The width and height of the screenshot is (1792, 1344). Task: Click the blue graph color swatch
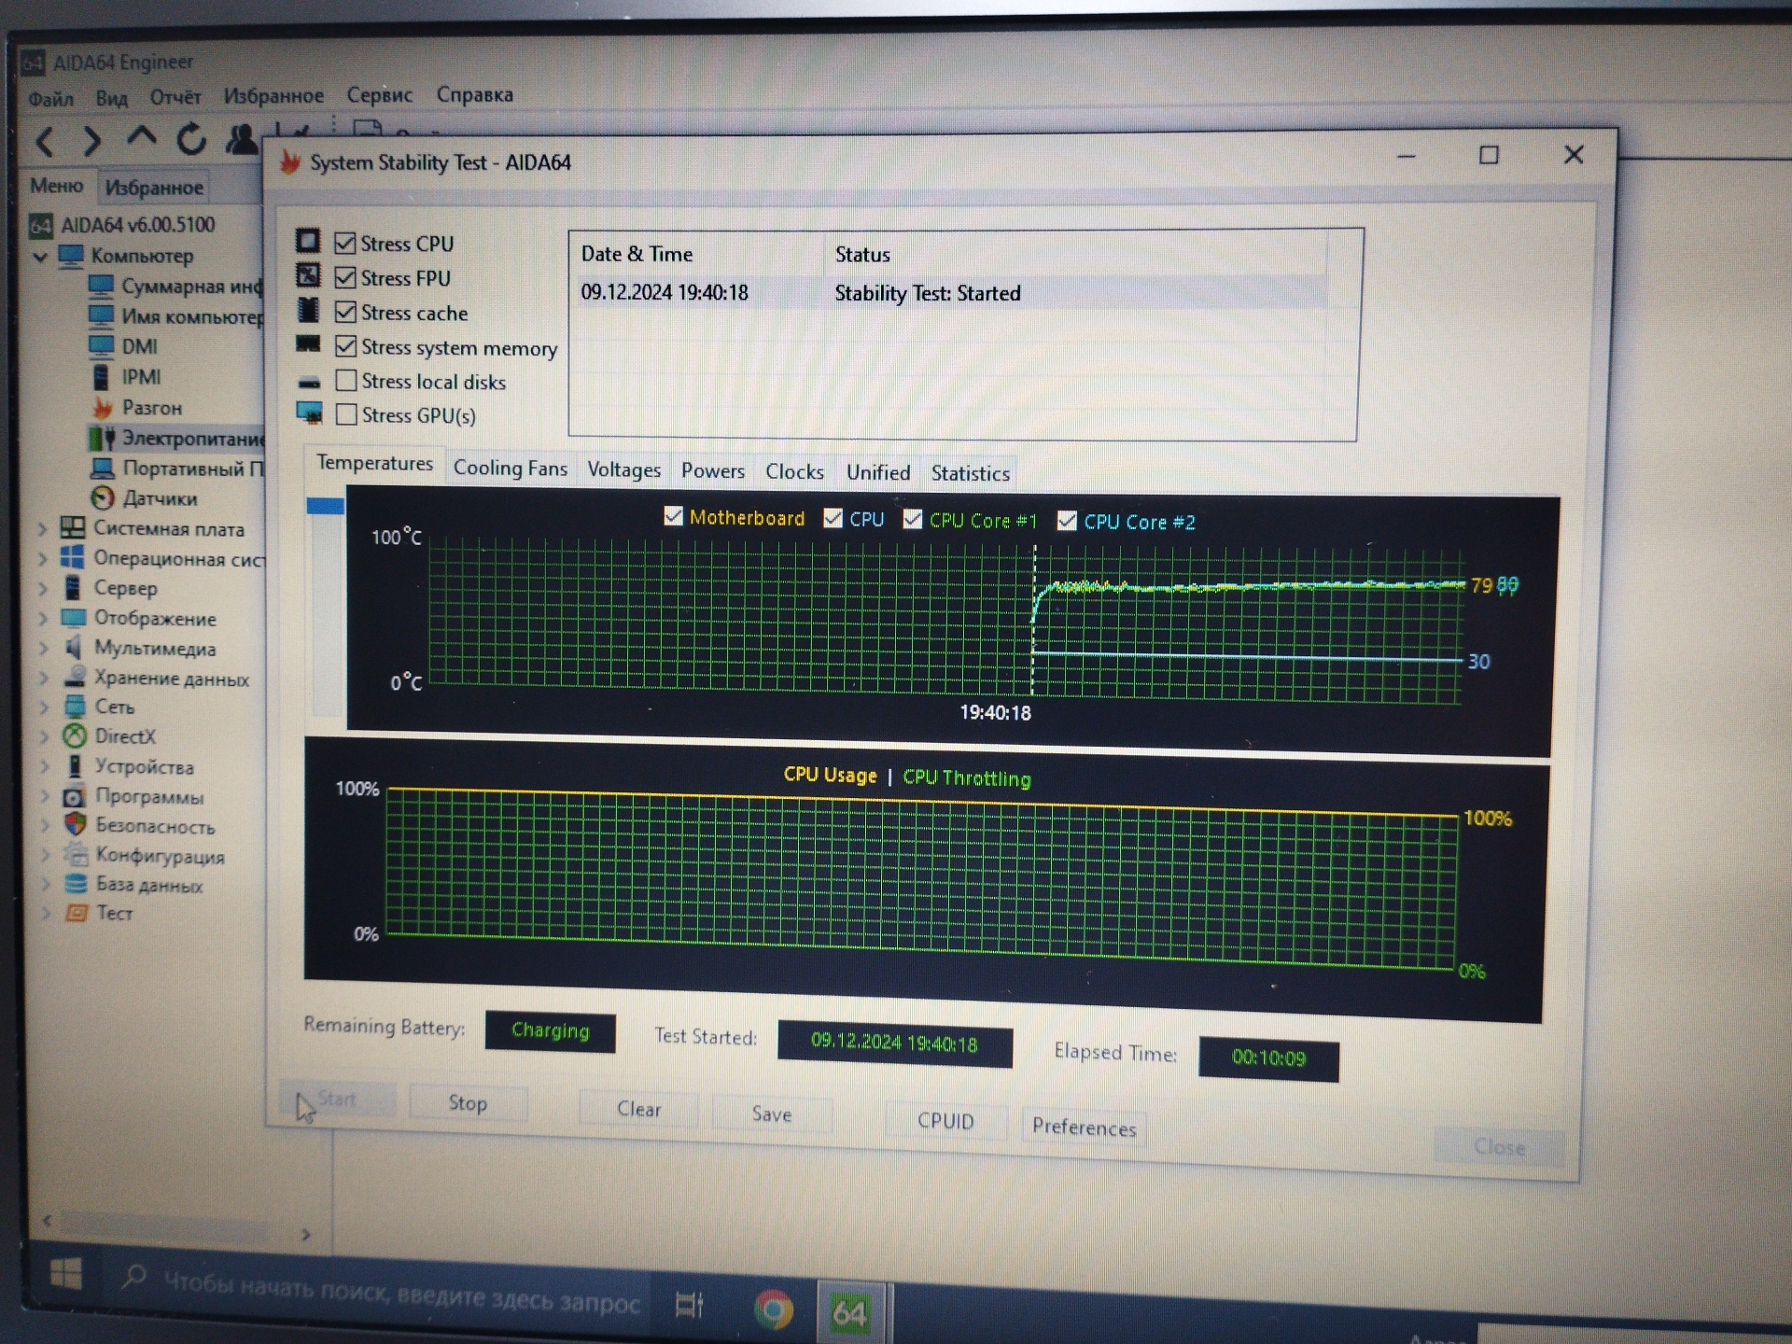(325, 505)
